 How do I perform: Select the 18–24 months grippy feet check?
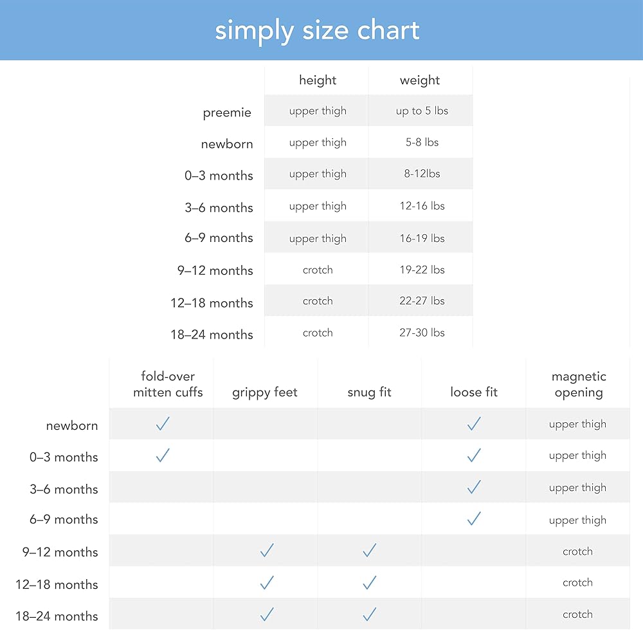pyautogui.click(x=267, y=613)
